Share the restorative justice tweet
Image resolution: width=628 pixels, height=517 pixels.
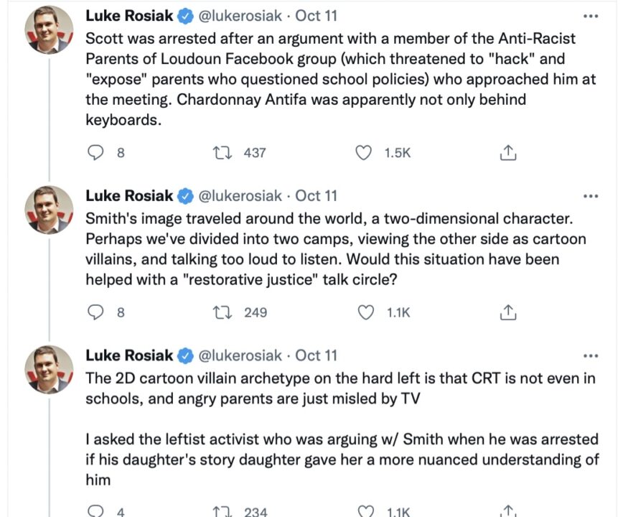click(x=507, y=312)
